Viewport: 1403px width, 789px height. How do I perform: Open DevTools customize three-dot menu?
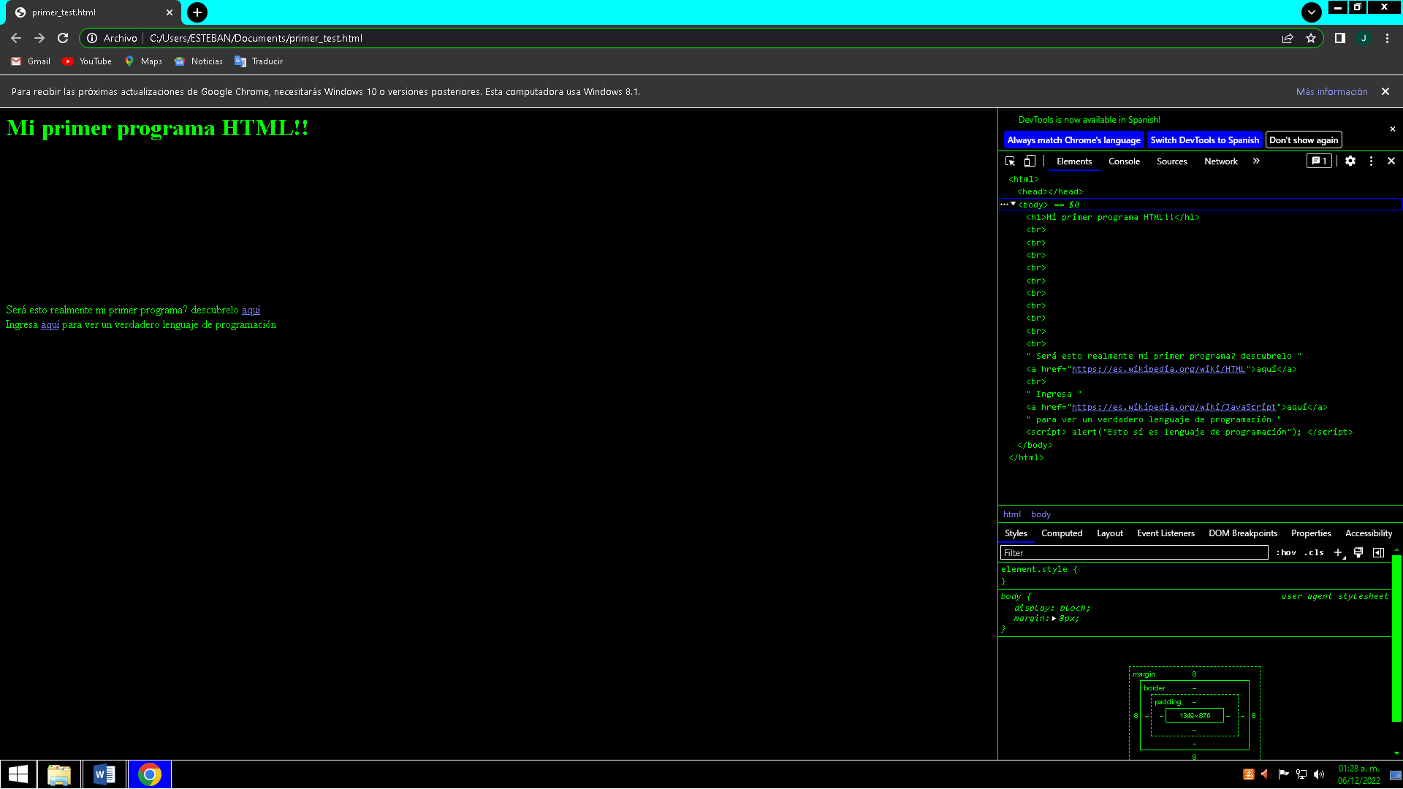[1371, 161]
